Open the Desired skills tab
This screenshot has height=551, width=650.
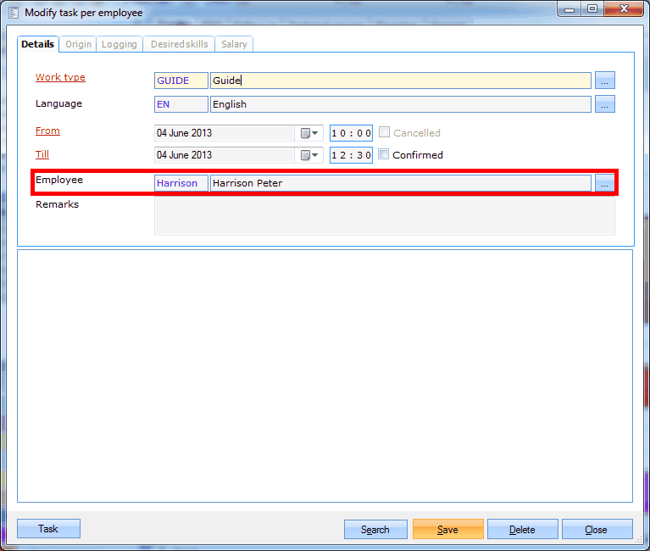[x=179, y=44]
